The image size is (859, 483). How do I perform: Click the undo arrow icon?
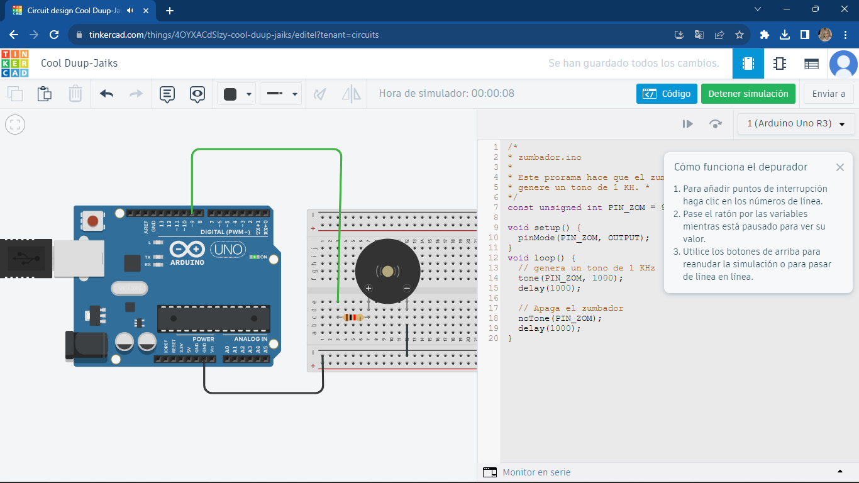(x=106, y=94)
